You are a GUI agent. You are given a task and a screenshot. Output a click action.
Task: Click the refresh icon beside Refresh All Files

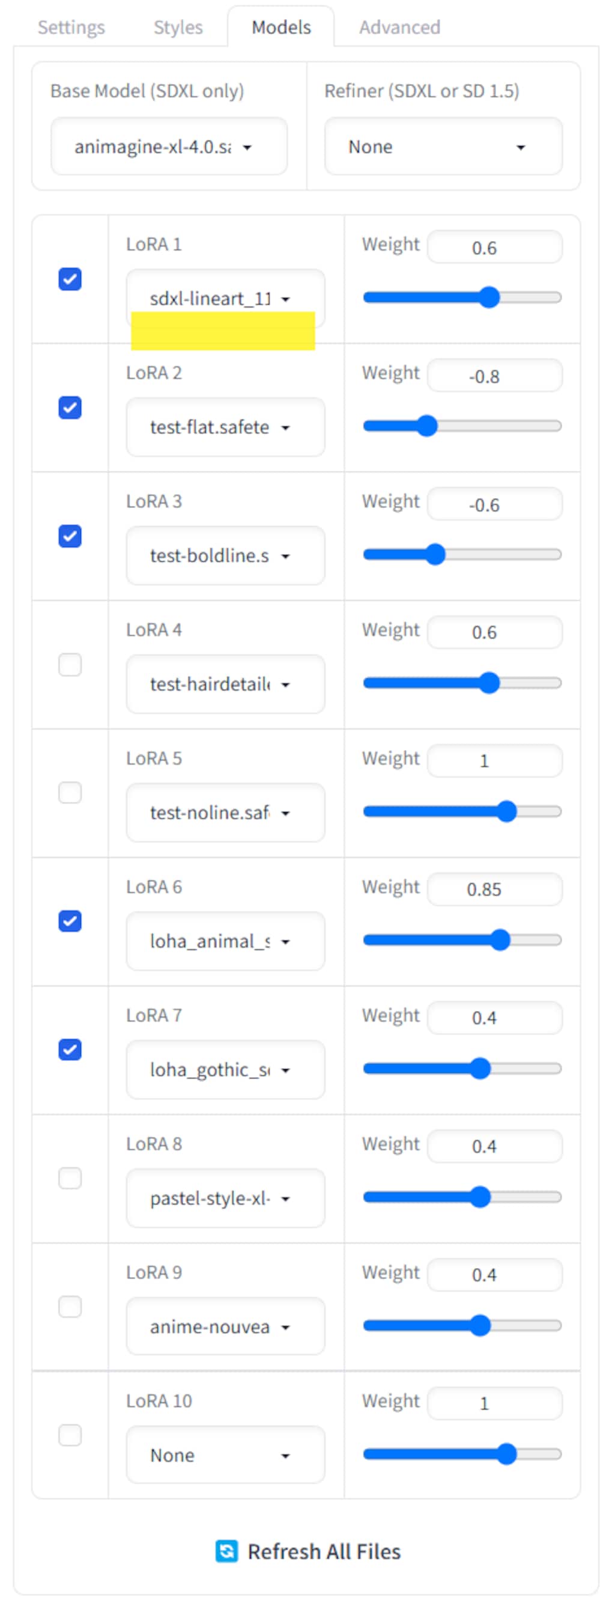click(x=226, y=1551)
